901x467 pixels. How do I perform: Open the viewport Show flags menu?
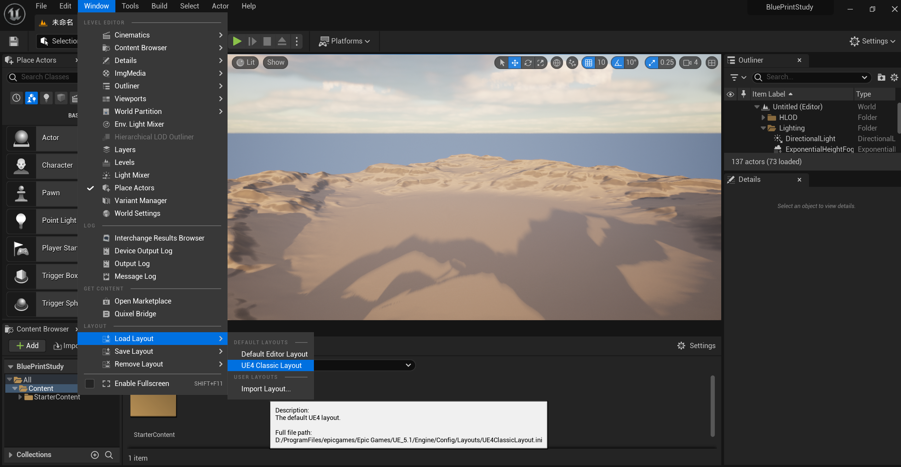[275, 63]
